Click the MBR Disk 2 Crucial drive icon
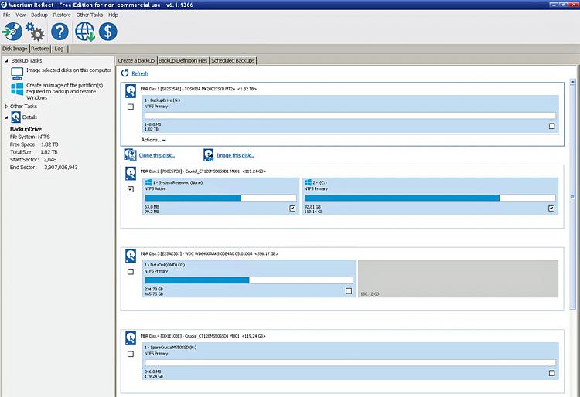The width and height of the screenshot is (580, 397). (131, 174)
